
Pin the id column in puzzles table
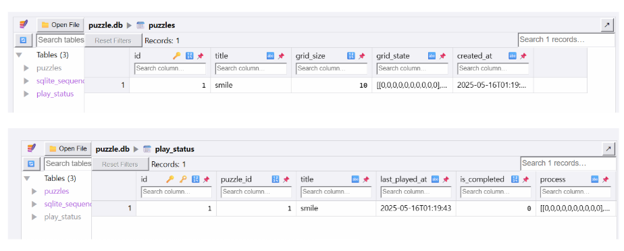(200, 56)
